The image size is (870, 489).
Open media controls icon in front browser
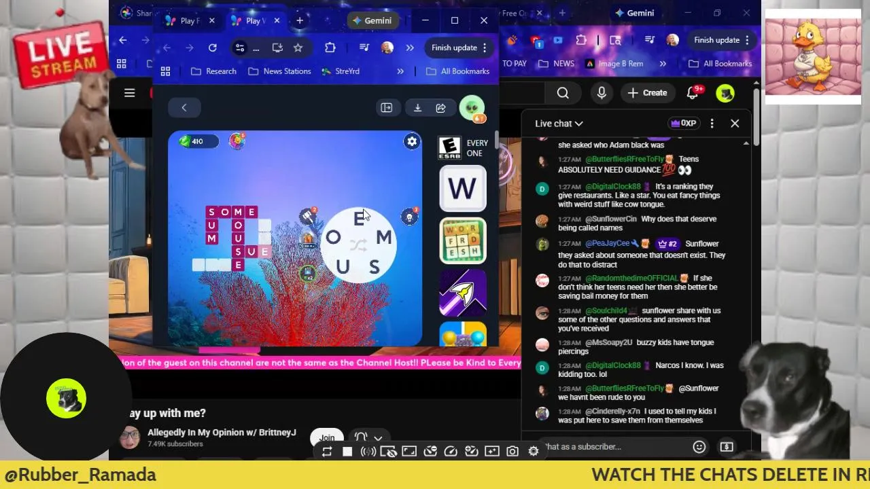coord(364,48)
